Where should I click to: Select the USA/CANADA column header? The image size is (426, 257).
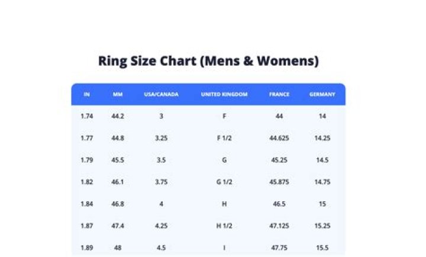(161, 94)
